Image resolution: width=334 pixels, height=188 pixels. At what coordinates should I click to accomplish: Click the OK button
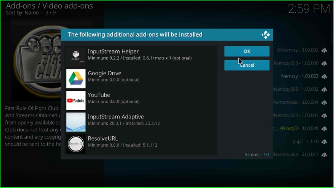247,51
